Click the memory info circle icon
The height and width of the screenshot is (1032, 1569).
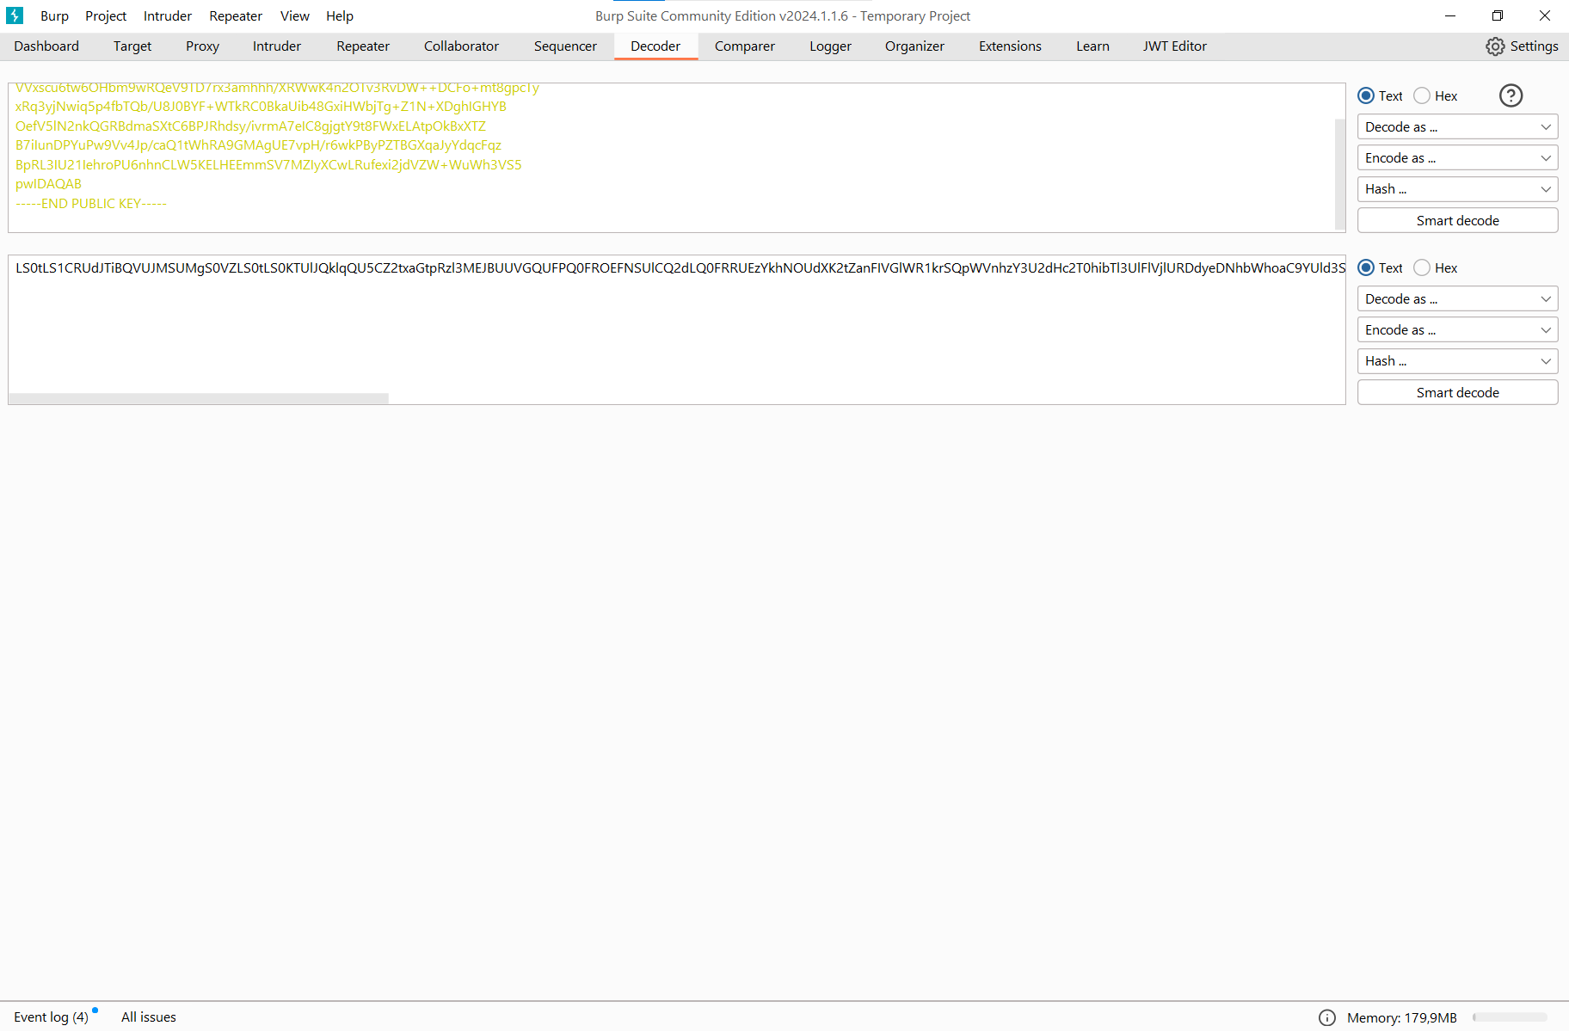pyautogui.click(x=1327, y=1017)
